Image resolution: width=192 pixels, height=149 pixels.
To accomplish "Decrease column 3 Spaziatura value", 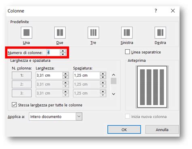I will pyautogui.click(x=103, y=95).
